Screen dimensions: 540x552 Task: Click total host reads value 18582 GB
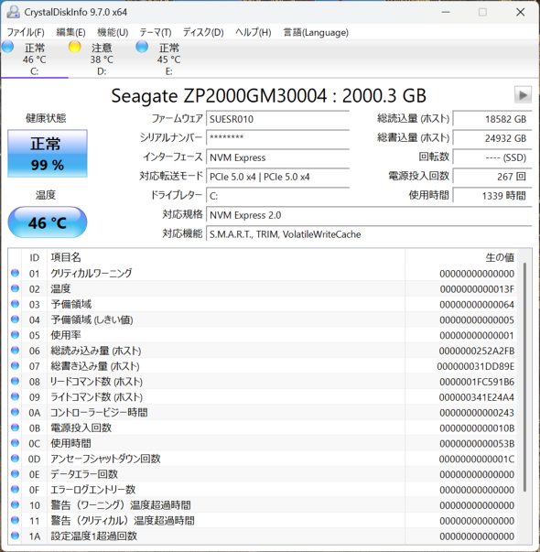point(492,119)
